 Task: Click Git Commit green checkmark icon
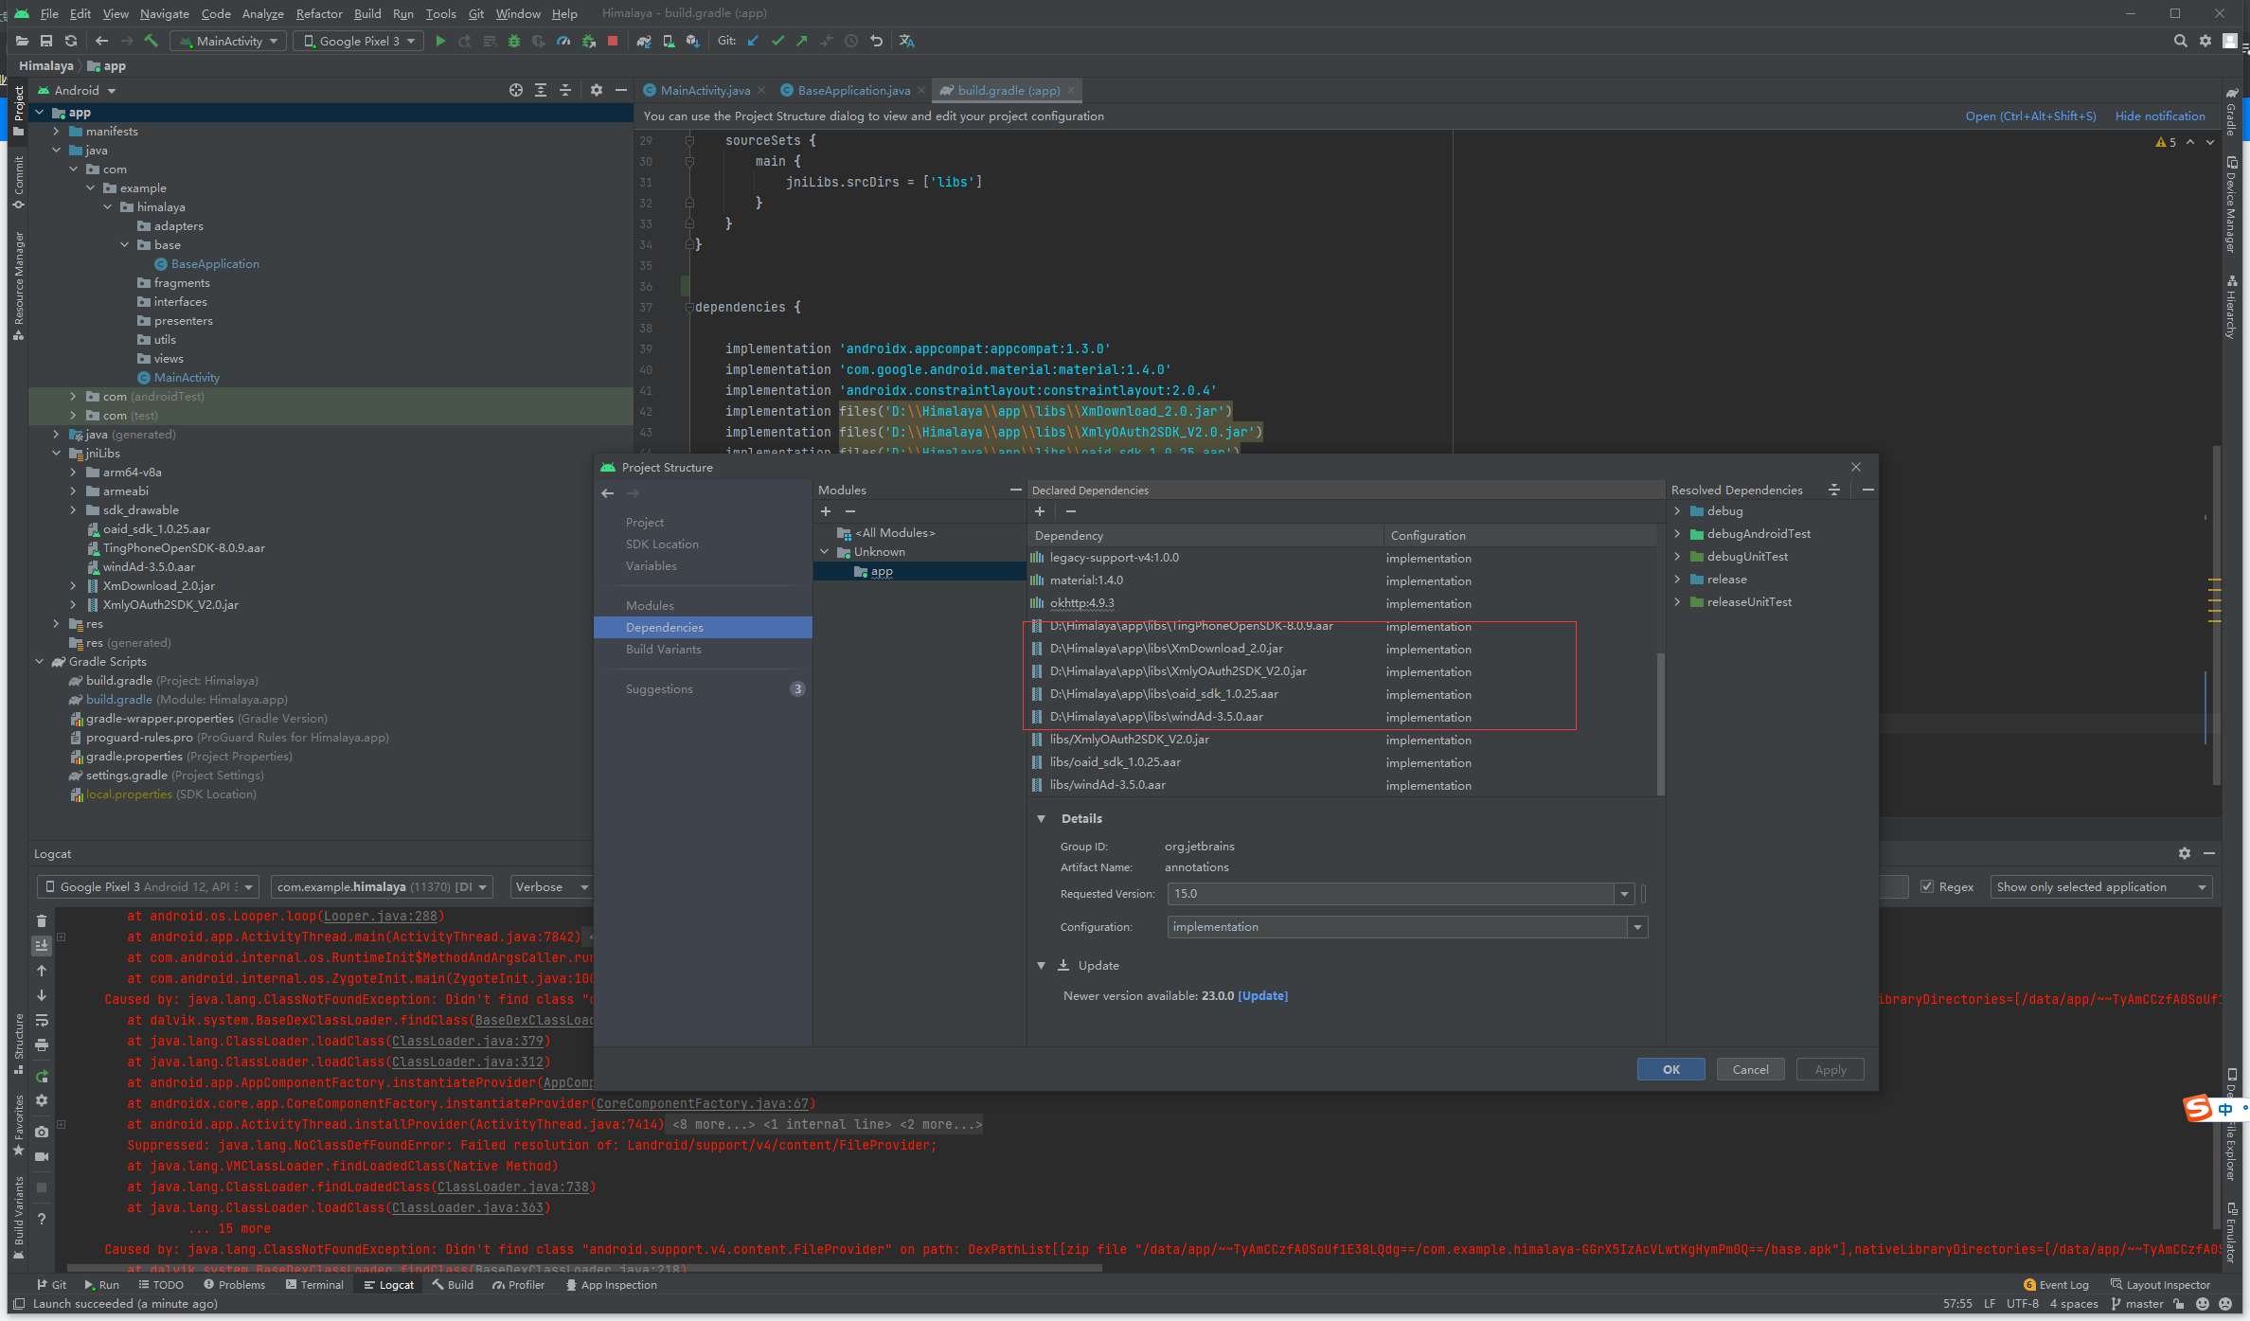(777, 41)
